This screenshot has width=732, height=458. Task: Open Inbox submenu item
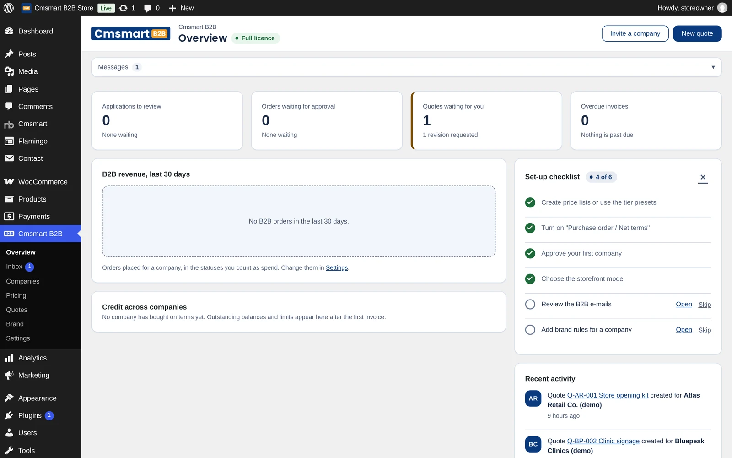(x=41, y=267)
